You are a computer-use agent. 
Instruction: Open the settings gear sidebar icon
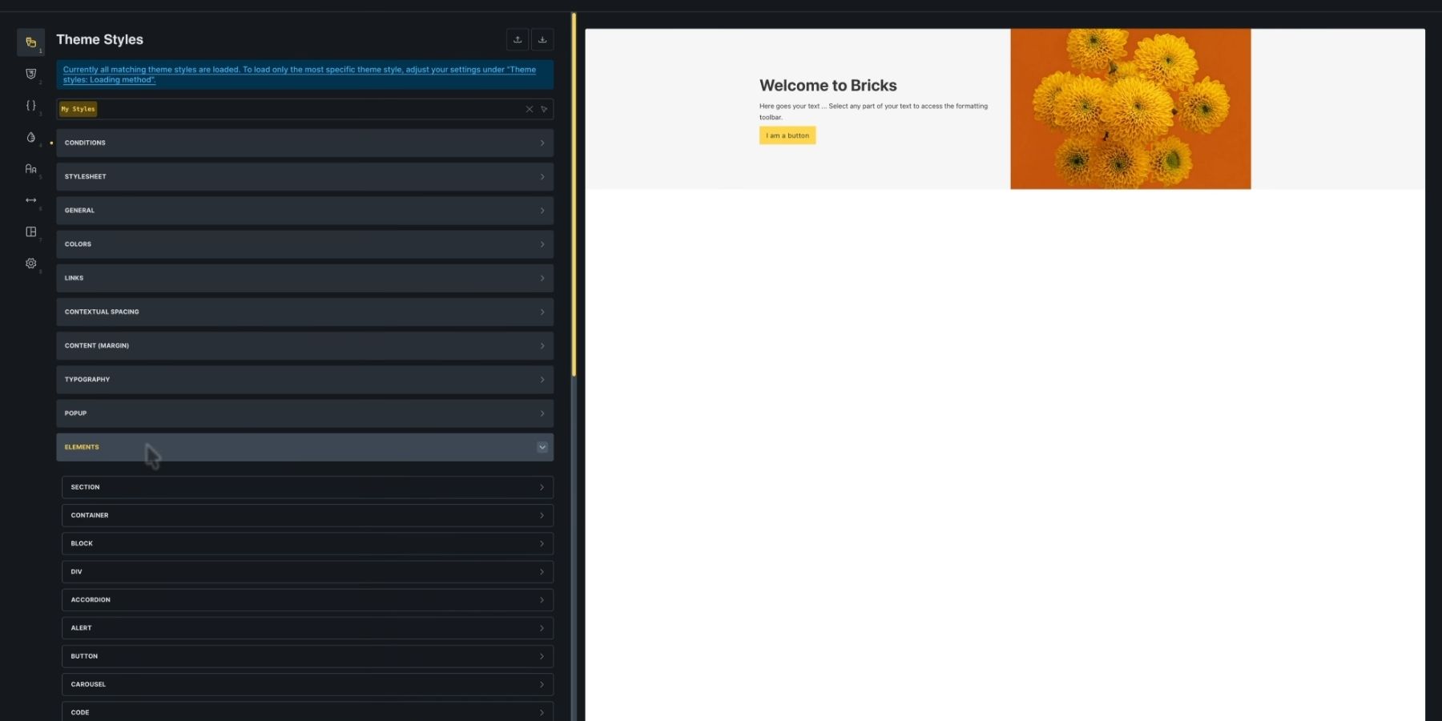(30, 263)
